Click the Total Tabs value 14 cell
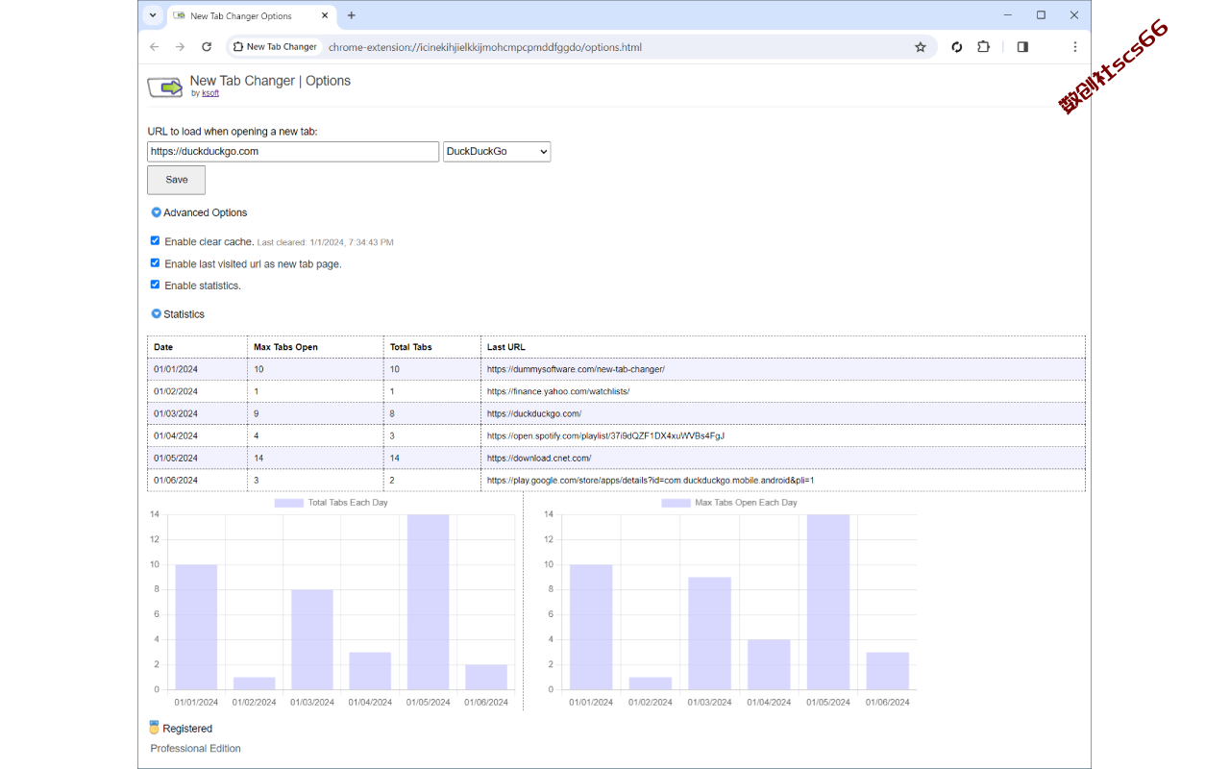The image size is (1230, 769). 432,458
